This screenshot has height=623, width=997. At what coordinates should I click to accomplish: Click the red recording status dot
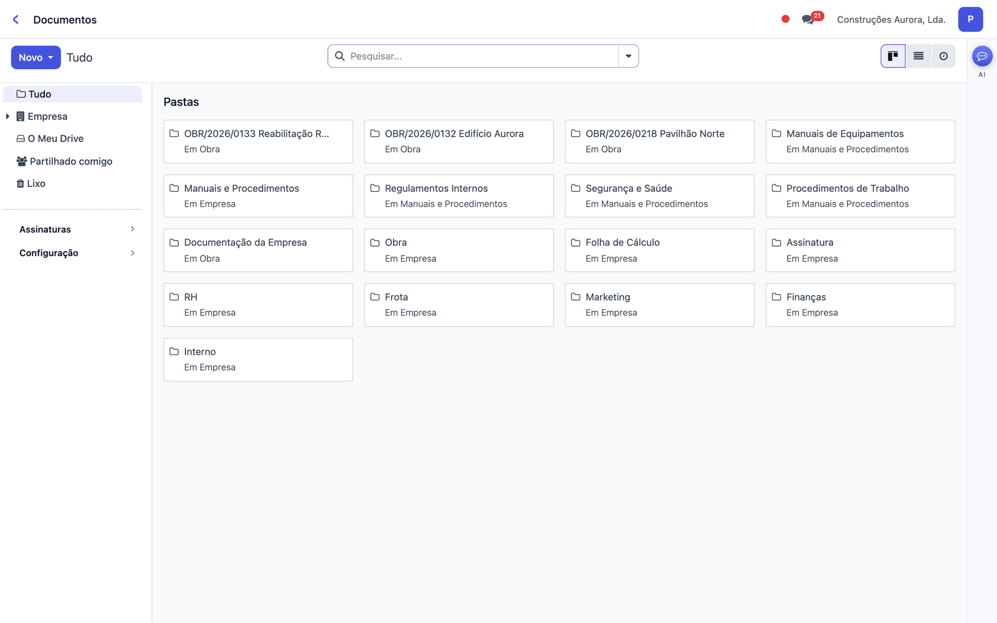pos(785,19)
